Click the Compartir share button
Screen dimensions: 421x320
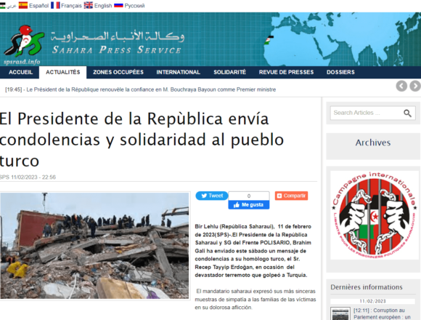[291, 196]
